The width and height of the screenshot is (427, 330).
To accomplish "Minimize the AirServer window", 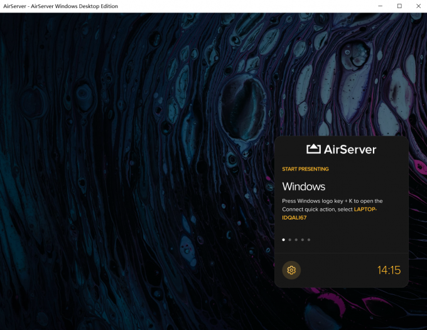I will [381, 6].
